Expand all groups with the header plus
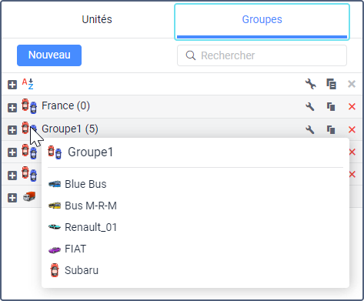This screenshot has width=364, height=301. (x=12, y=85)
